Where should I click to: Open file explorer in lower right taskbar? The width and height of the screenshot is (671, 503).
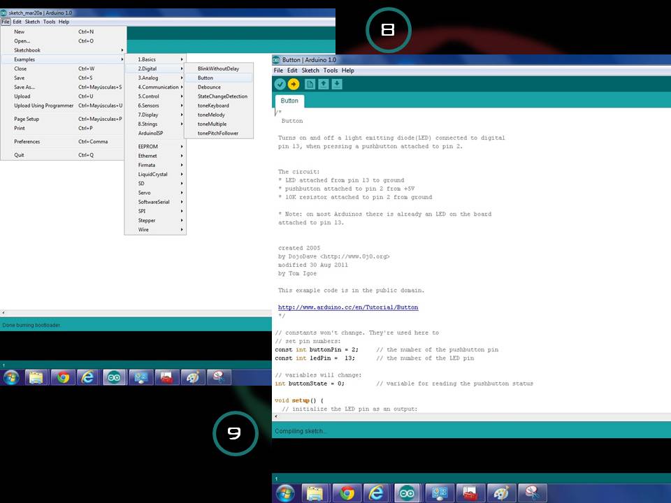pyautogui.click(x=315, y=493)
